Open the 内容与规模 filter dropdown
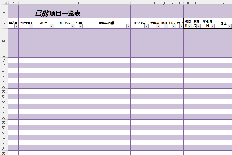 pos(128,26)
